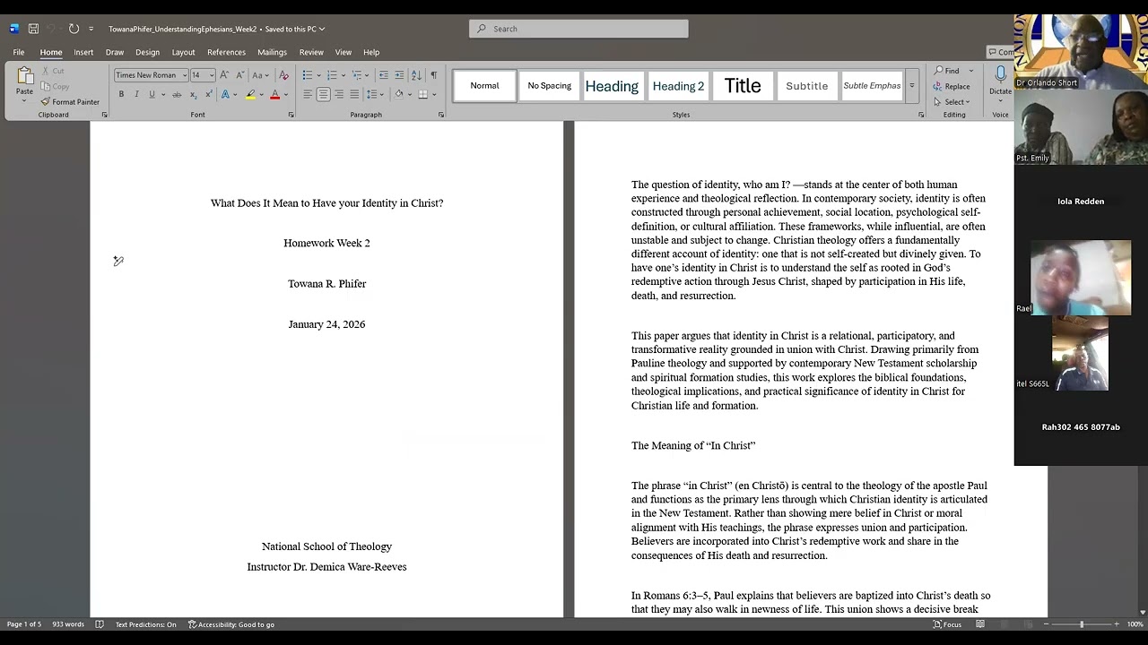Apply the Title style
This screenshot has height=645, width=1148.
click(x=743, y=86)
